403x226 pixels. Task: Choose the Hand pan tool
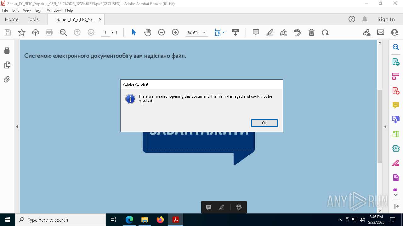pos(148,32)
